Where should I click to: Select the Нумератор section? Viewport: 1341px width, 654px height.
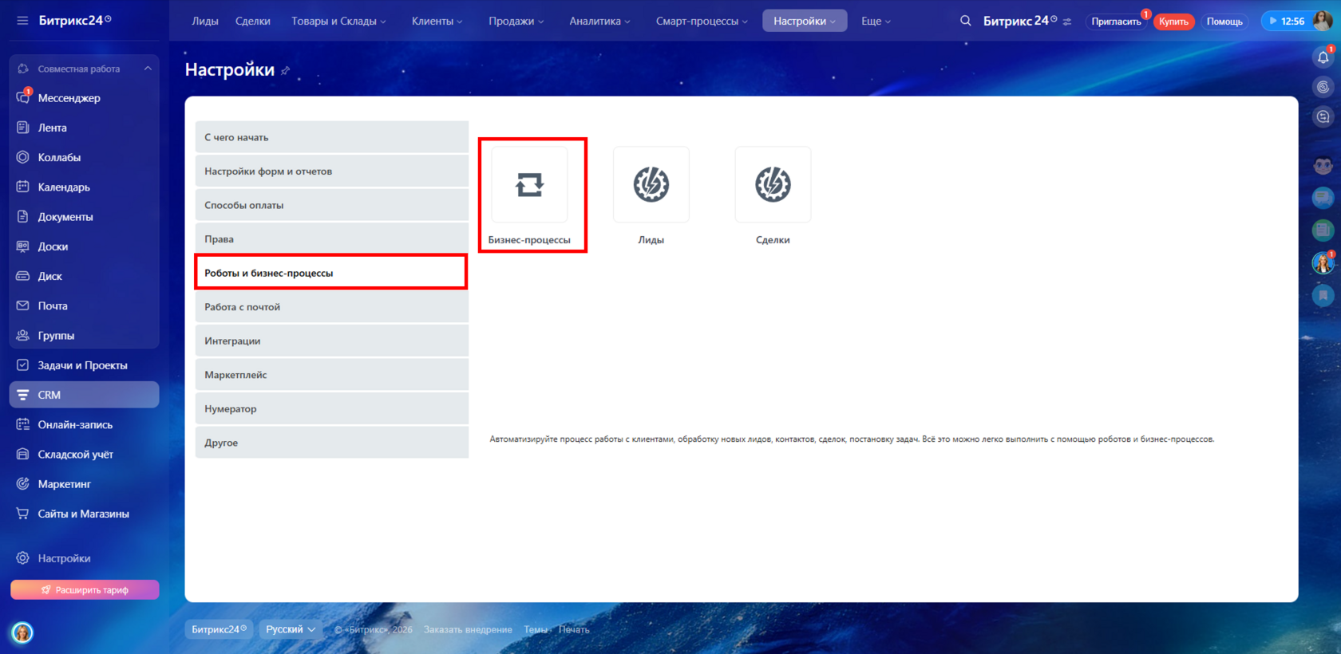(x=332, y=408)
